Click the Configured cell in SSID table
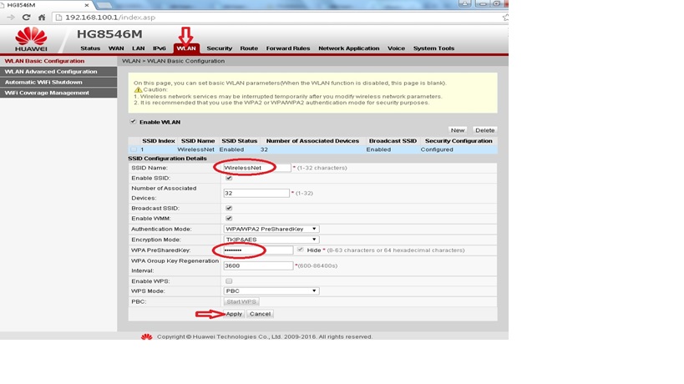 click(437, 149)
